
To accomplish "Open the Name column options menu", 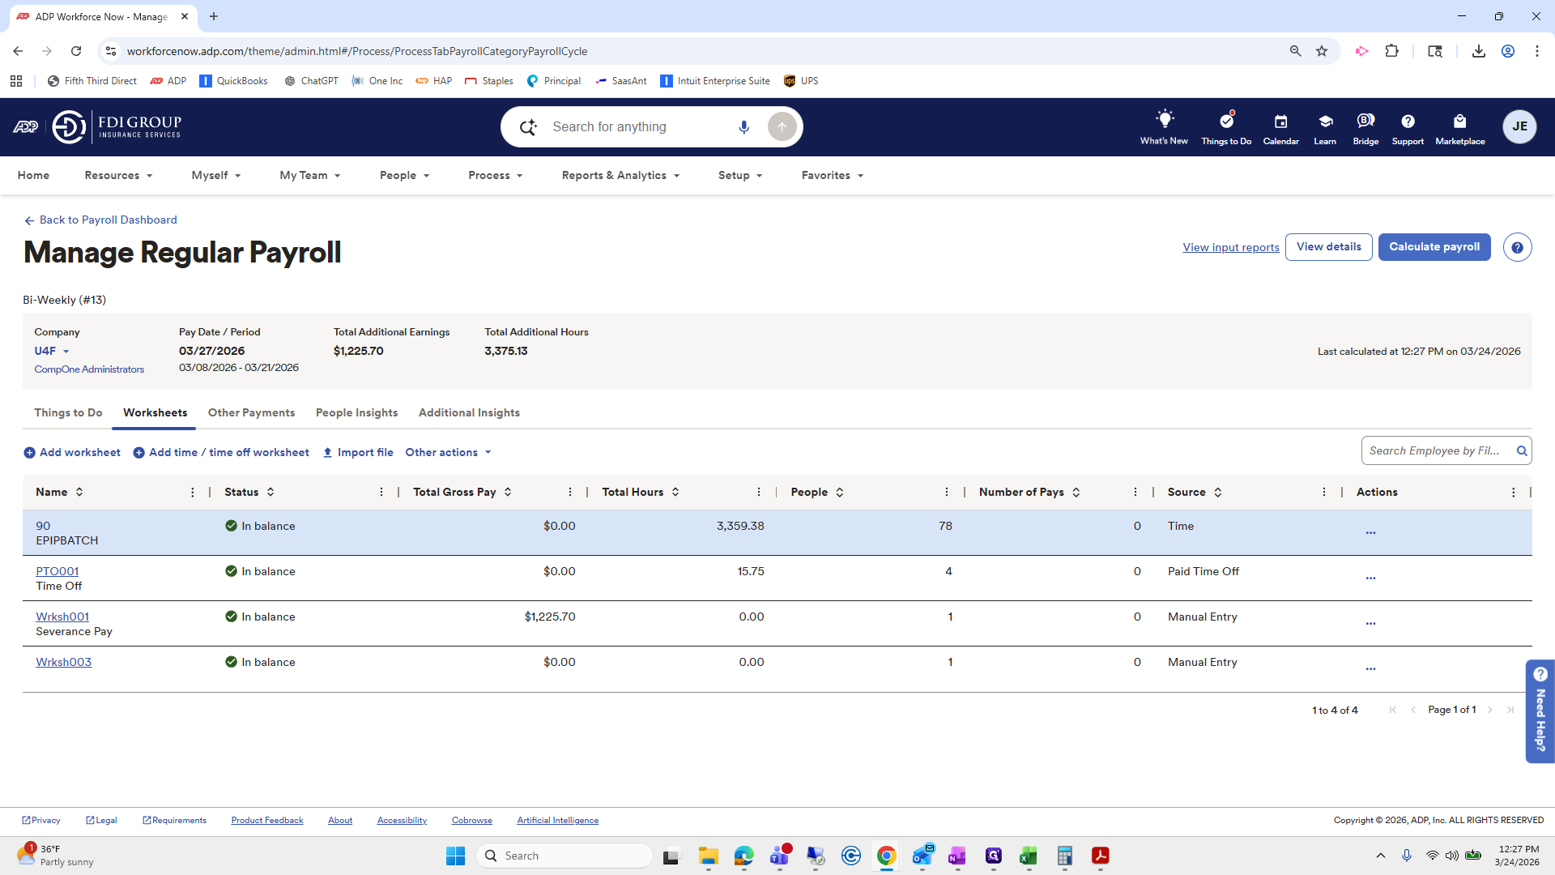I will click(x=193, y=493).
